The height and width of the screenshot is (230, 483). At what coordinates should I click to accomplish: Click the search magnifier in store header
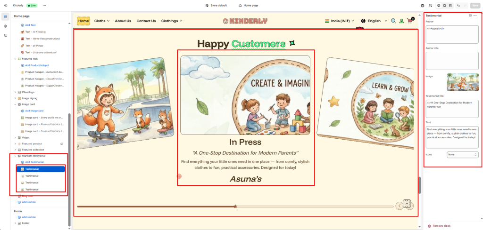393,21
